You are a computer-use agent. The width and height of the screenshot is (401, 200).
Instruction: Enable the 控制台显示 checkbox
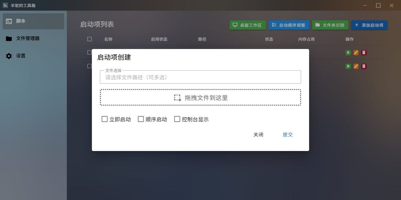pyautogui.click(x=177, y=119)
